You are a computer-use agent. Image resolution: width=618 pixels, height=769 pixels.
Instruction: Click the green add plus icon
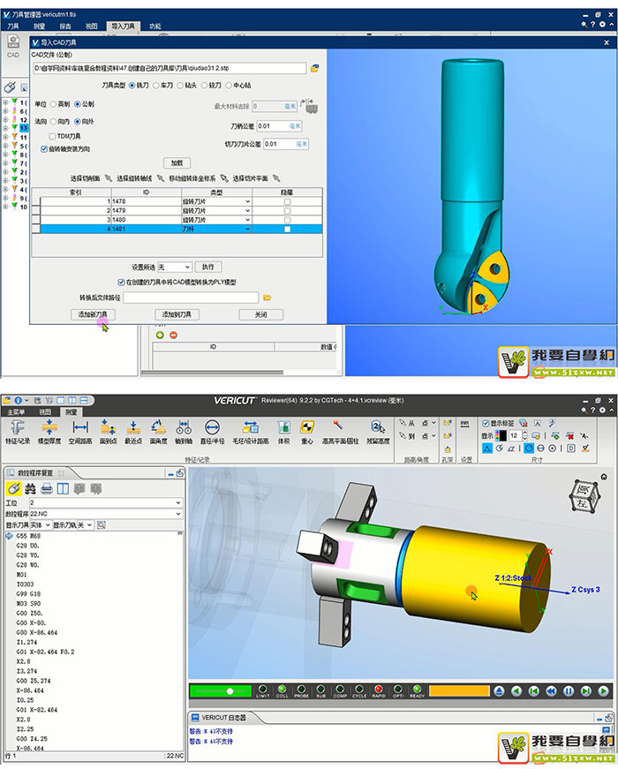[x=160, y=335]
